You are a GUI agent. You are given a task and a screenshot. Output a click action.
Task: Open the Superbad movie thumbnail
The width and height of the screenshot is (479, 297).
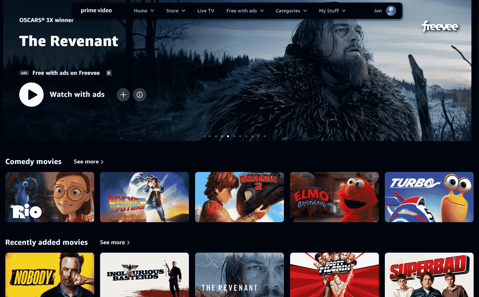(x=429, y=275)
